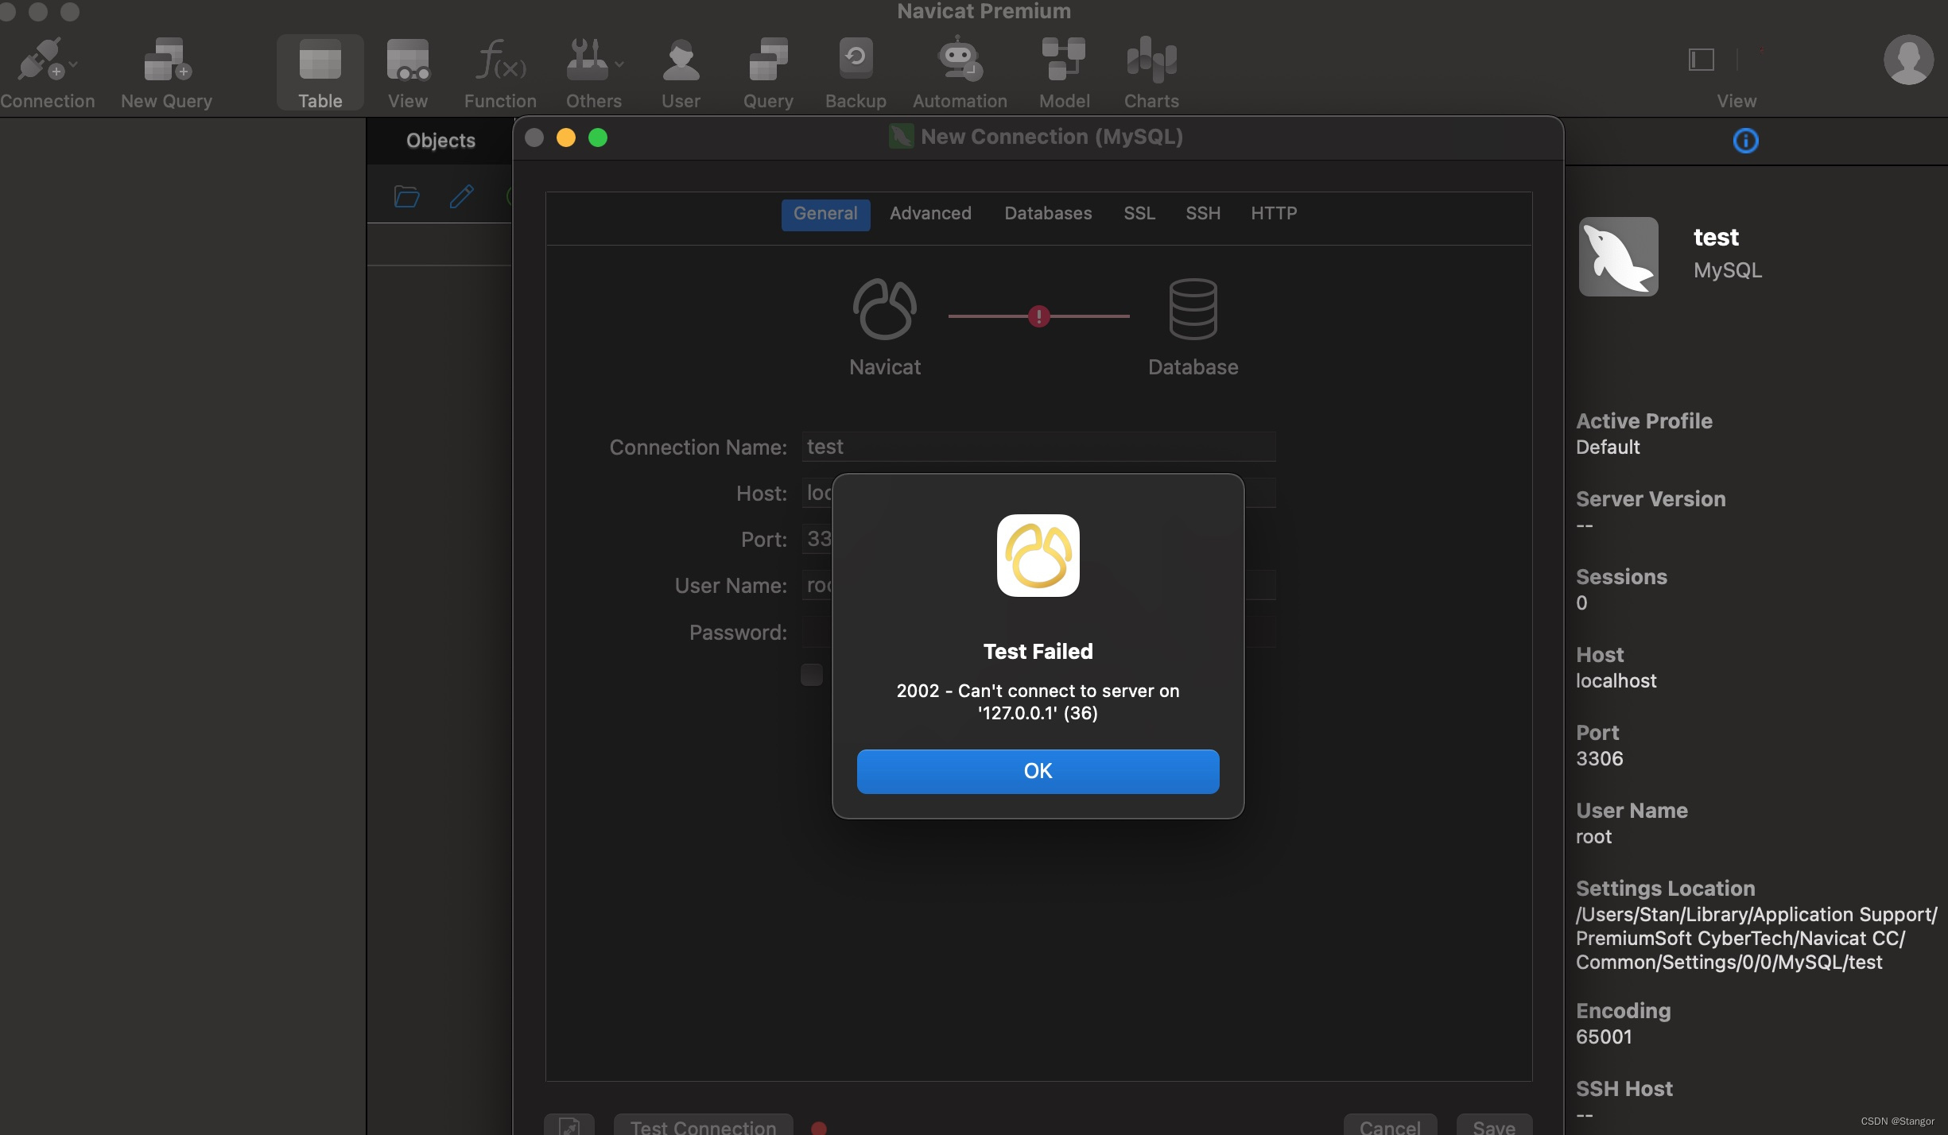
Task: Click the Test Connection button
Action: [x=703, y=1125]
